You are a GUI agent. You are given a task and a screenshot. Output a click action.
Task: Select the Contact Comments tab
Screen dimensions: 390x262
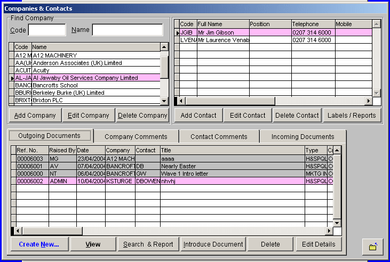(x=219, y=137)
